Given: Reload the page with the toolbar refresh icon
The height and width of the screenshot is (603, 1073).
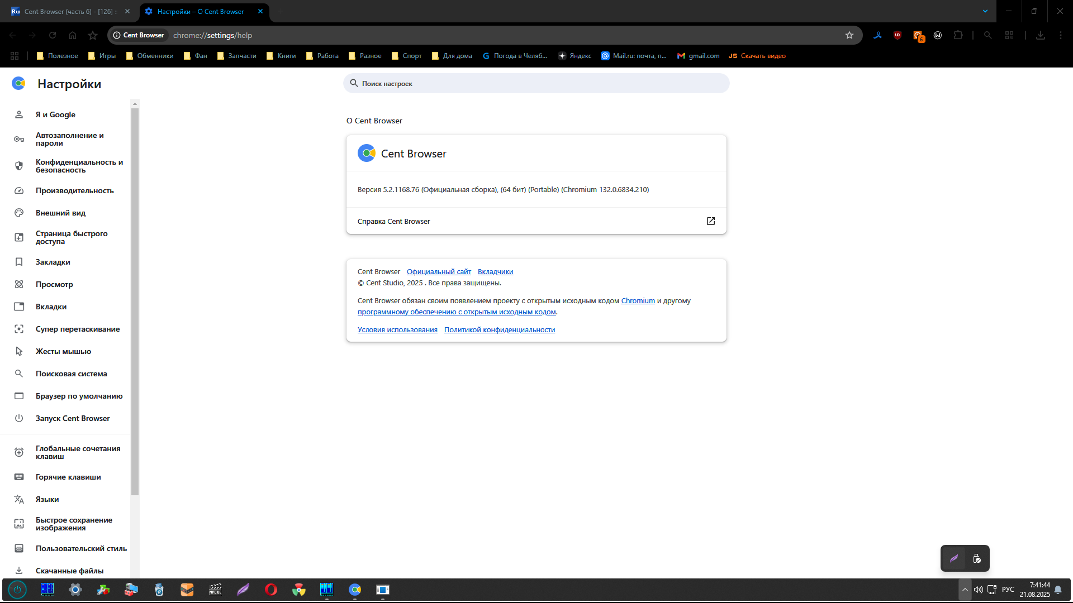Looking at the screenshot, I should click(x=53, y=35).
